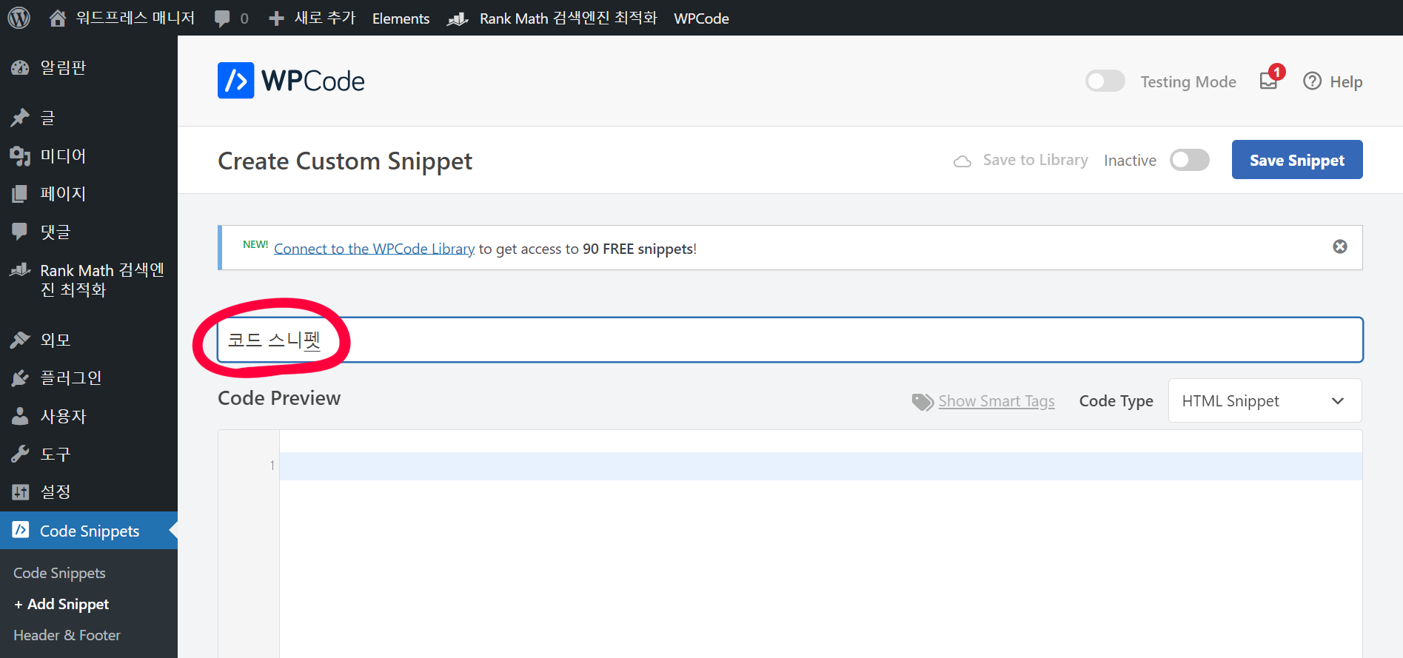Viewport: 1403px width, 658px height.
Task: Open + Add Snippet submenu link
Action: 61,604
